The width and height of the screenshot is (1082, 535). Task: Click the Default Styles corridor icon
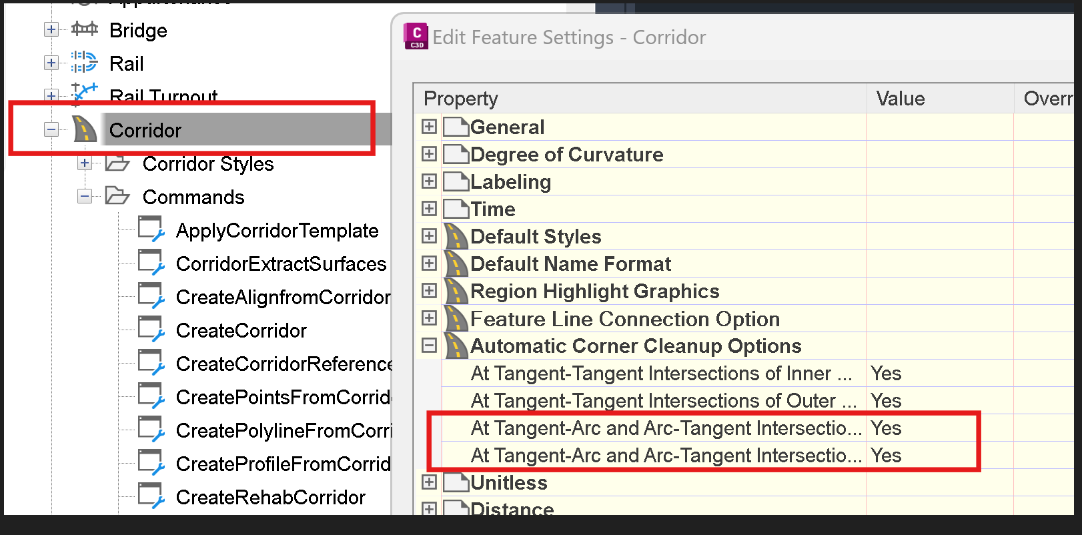coord(456,237)
